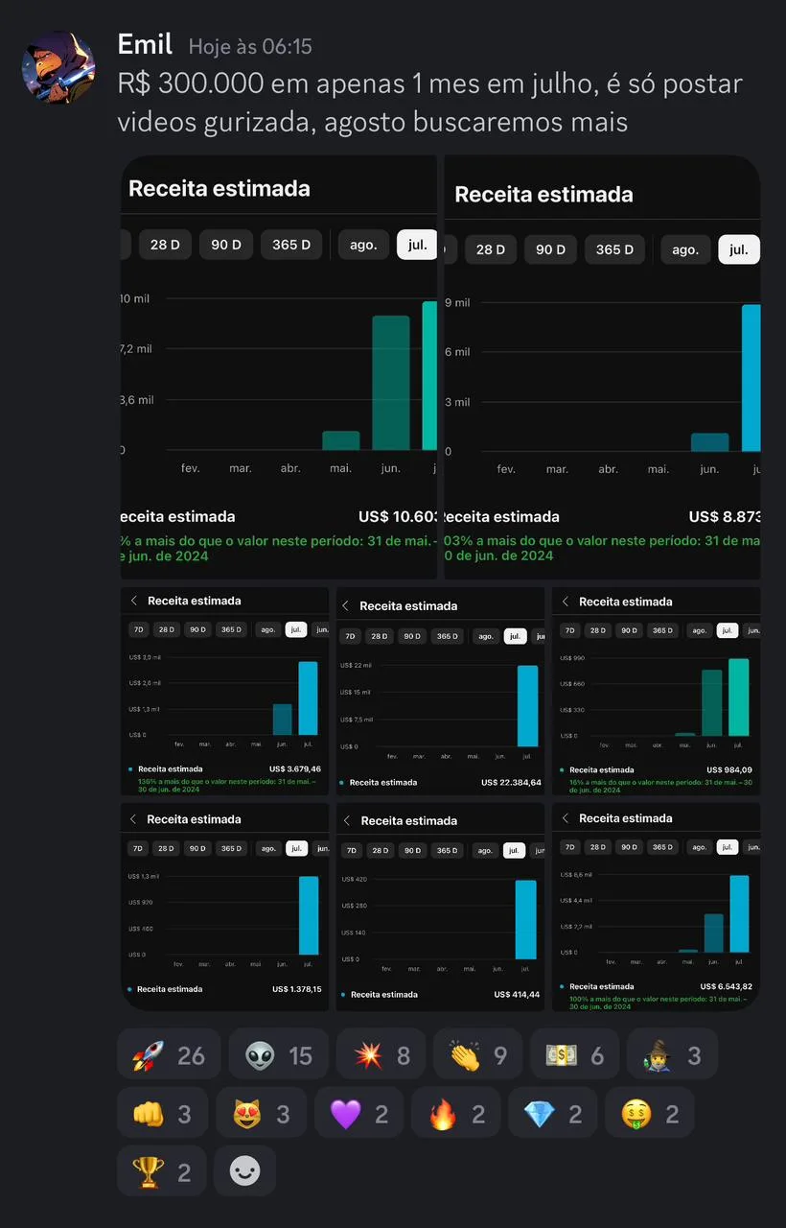Open the US$ 6.543,82 revenue screenshot

click(x=657, y=907)
